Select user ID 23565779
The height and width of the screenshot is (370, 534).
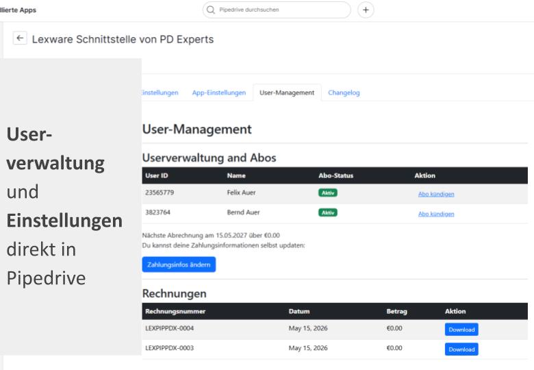[160, 193]
